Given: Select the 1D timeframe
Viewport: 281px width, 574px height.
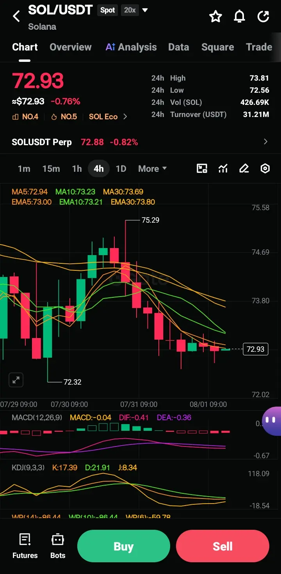Looking at the screenshot, I should point(121,169).
